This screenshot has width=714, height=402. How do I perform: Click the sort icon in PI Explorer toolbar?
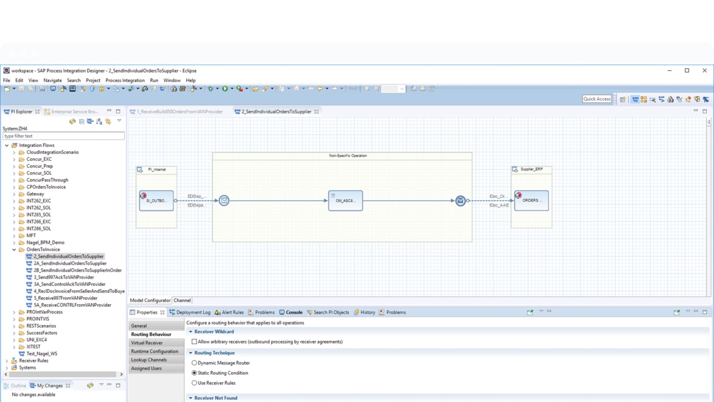coord(99,121)
